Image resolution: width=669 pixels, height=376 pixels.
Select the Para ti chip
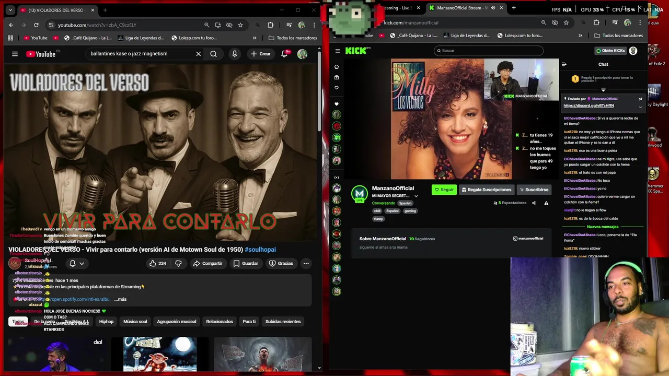pos(249,322)
